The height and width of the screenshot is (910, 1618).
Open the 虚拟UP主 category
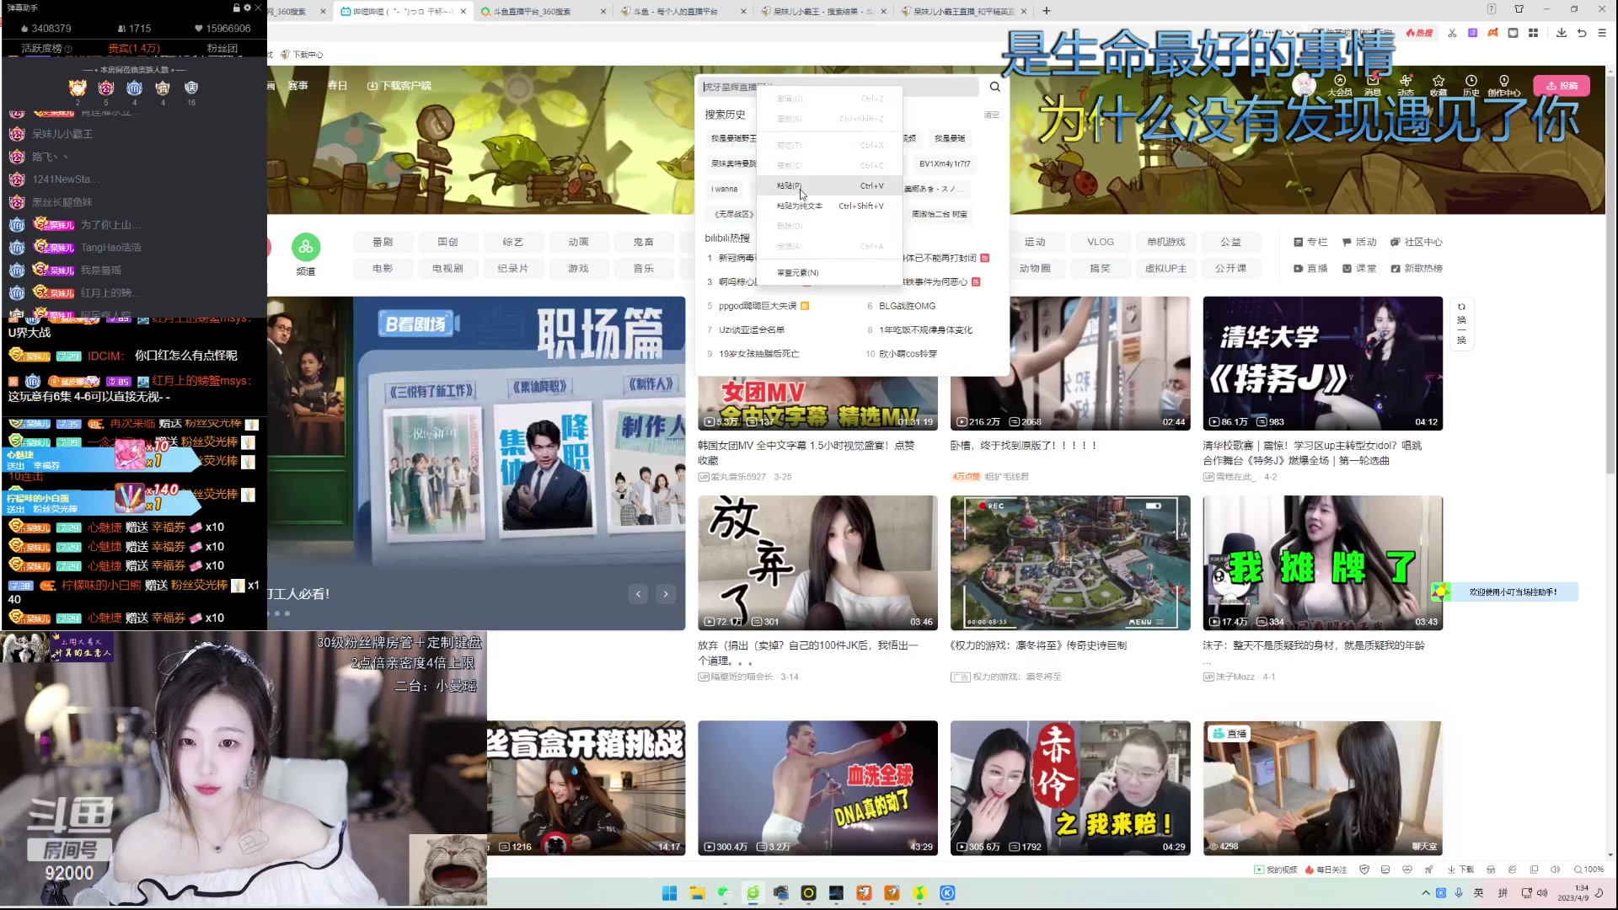tap(1165, 268)
